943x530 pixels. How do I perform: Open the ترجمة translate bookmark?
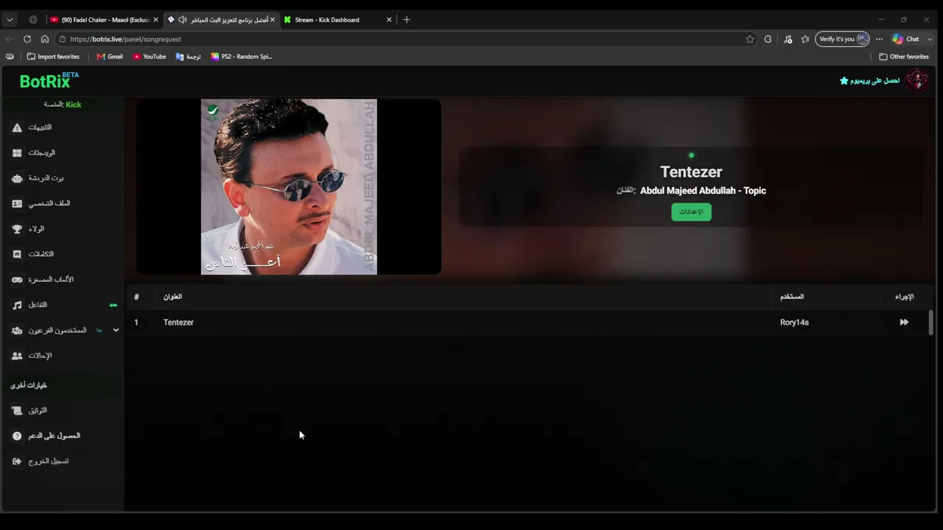(x=188, y=57)
